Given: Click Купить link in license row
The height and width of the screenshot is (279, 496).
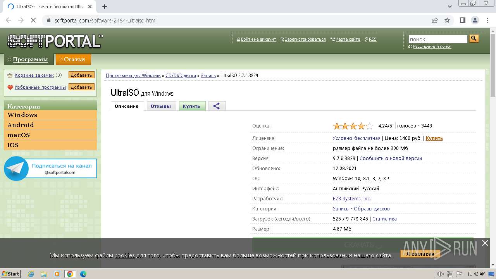Looking at the screenshot, I should pos(434,138).
